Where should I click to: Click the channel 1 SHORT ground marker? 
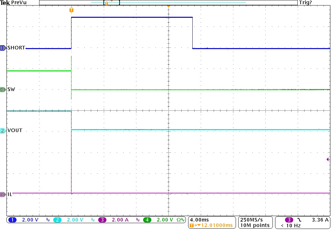pos(3,48)
